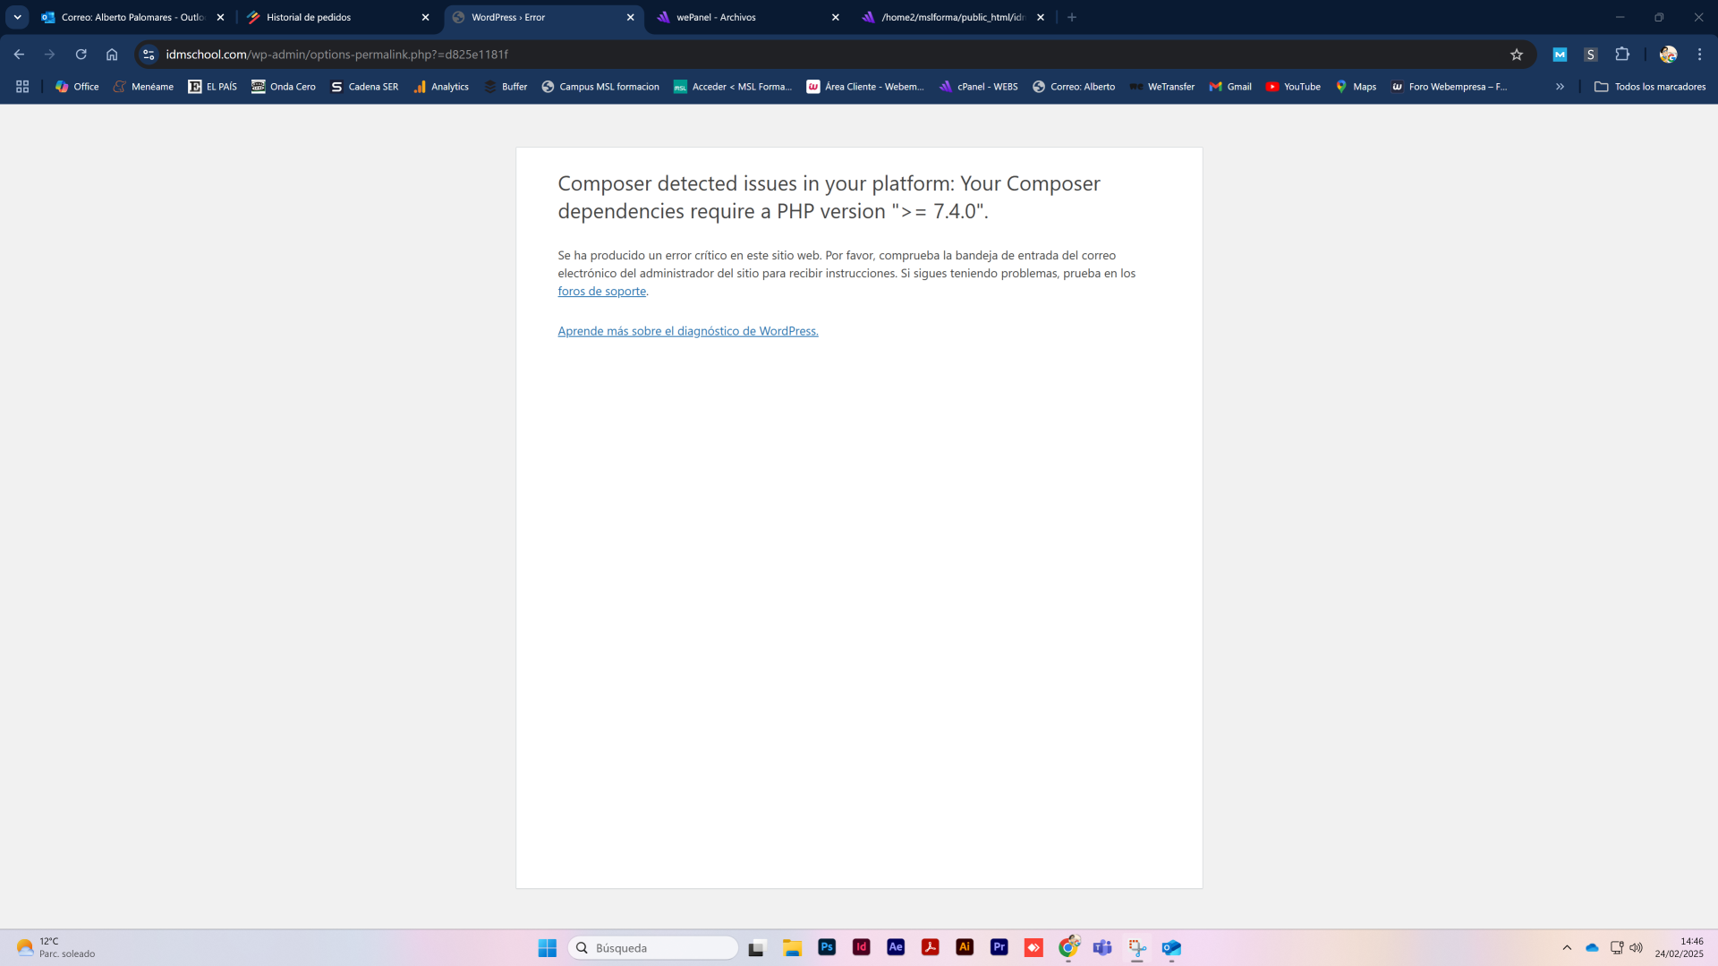
Task: Go to browser home page
Action: tap(112, 55)
